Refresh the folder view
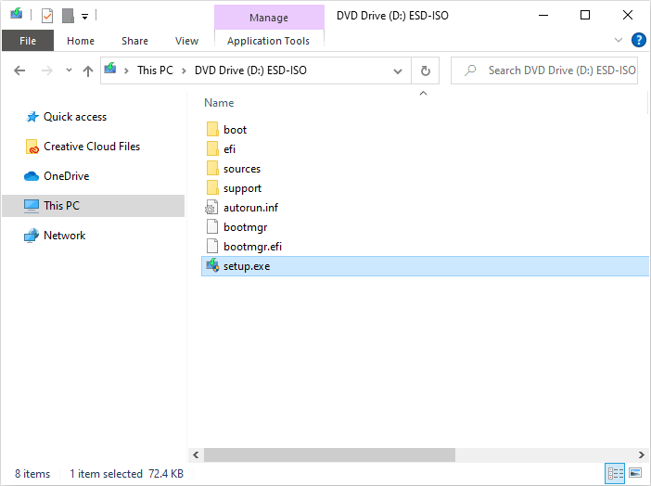This screenshot has width=651, height=486. point(425,71)
